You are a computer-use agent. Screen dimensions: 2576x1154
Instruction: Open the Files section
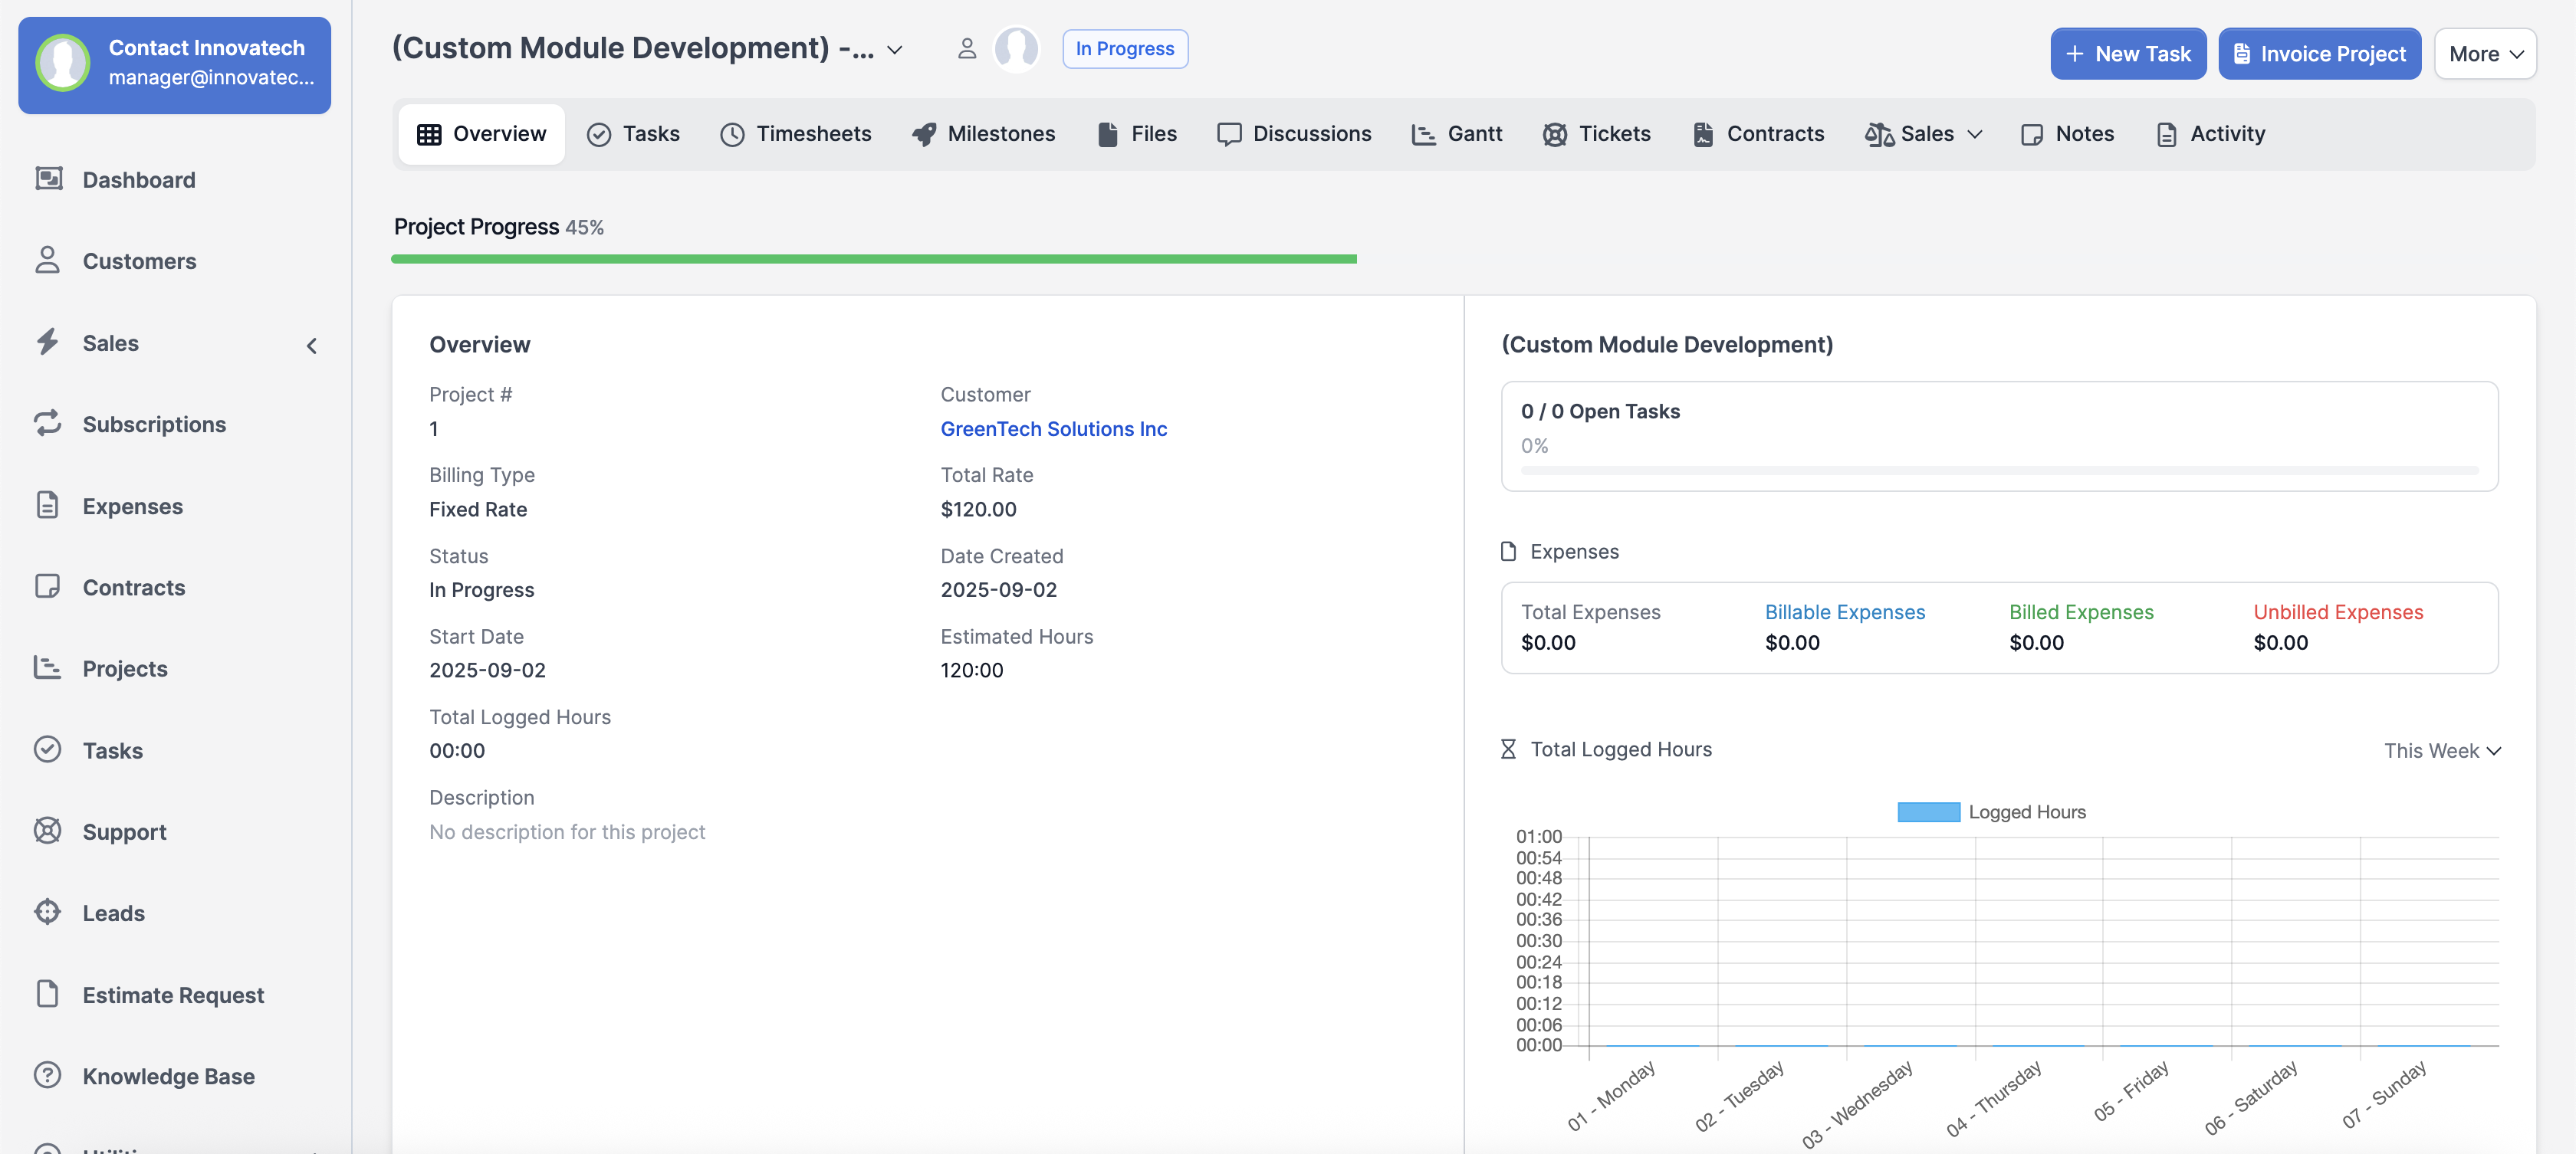[1136, 133]
